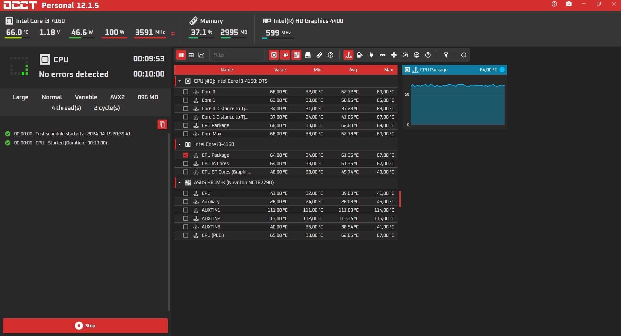Viewport: 621px width, 336px height.
Task: Switch to the graph view icon
Action: (201, 55)
